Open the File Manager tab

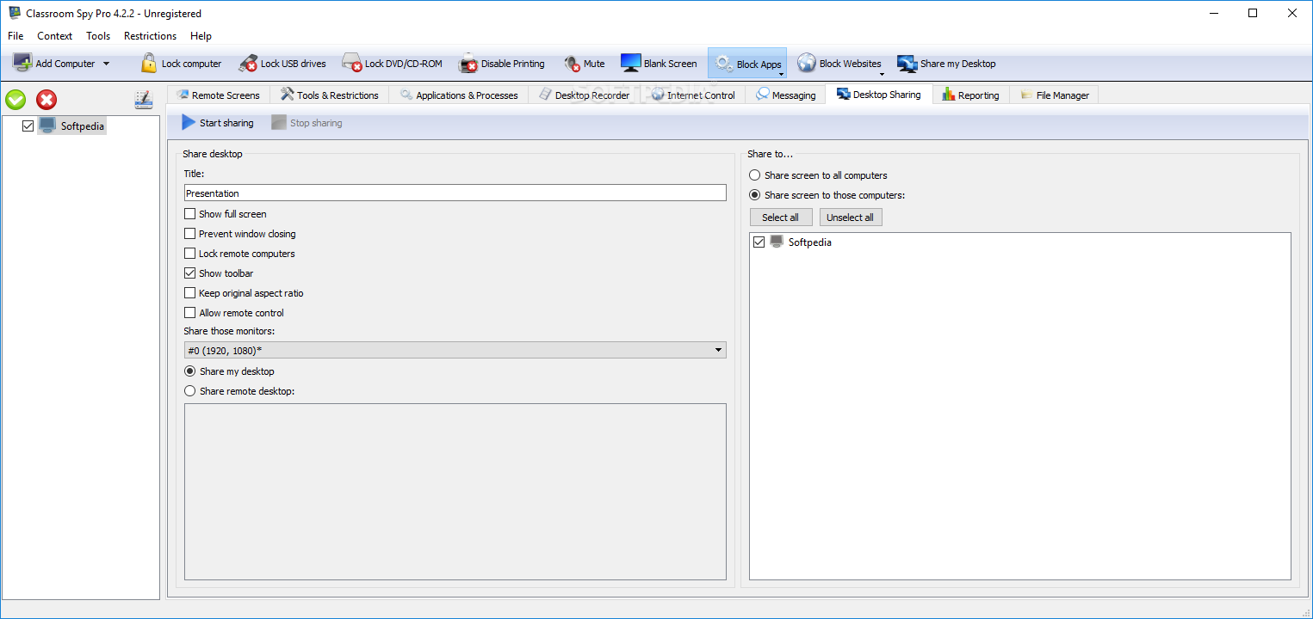tap(1055, 95)
